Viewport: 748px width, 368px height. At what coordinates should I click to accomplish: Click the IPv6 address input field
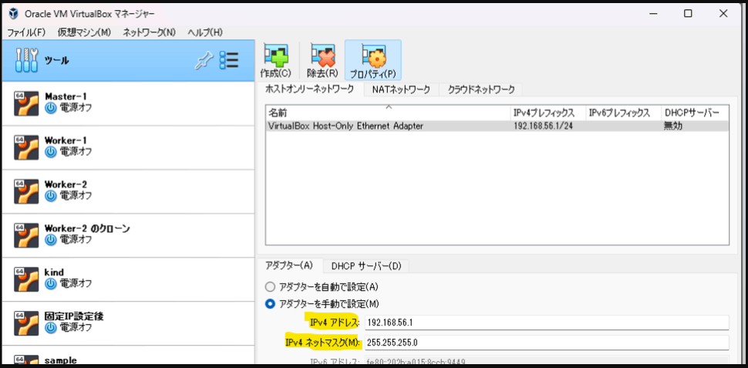[547, 361]
